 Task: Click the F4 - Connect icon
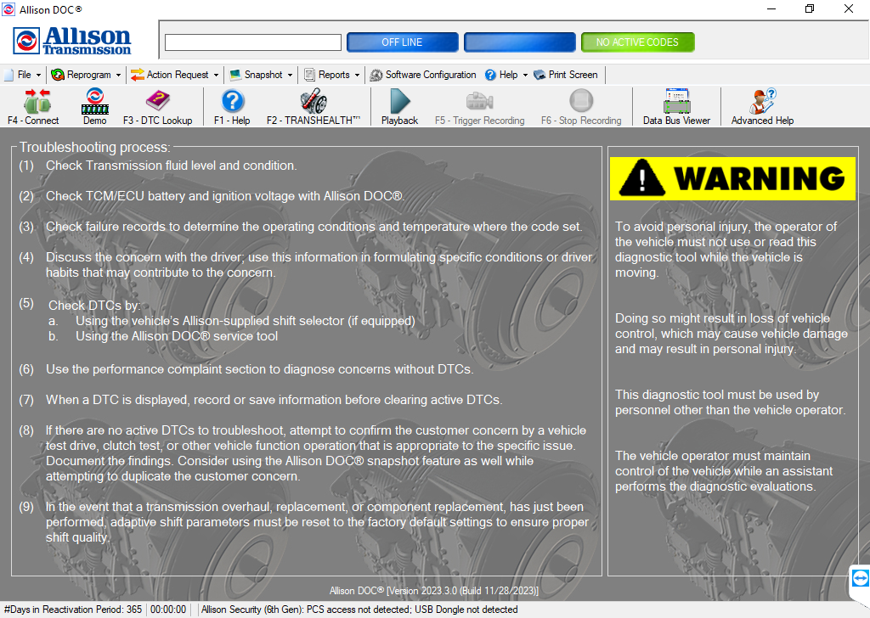coord(33,105)
